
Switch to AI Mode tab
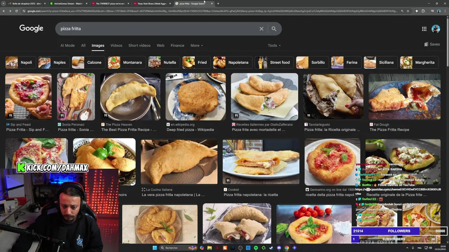coord(67,45)
